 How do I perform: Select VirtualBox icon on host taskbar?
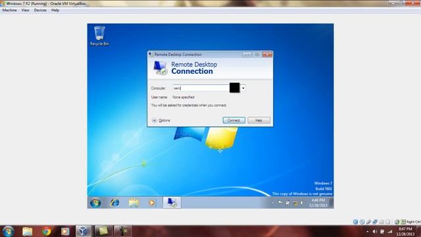(84, 231)
